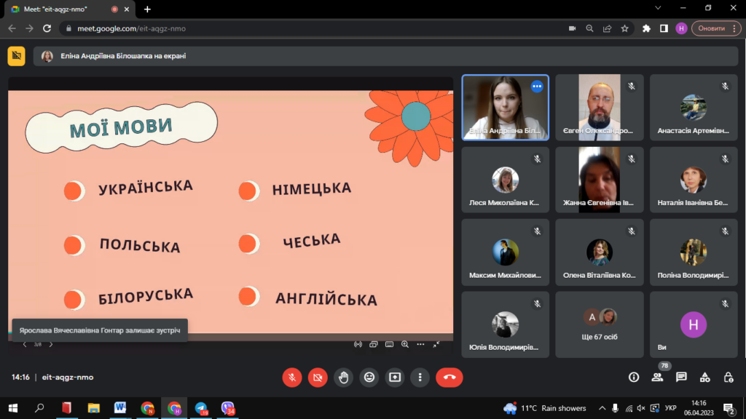Image resolution: width=746 pixels, height=419 pixels.
Task: Turn on the camera in call controls
Action: [x=318, y=377]
